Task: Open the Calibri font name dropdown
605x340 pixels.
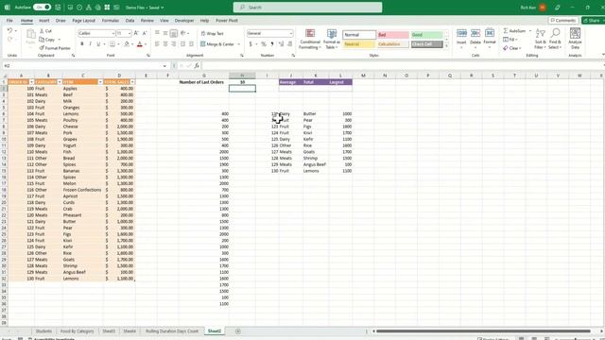Action: click(113, 34)
